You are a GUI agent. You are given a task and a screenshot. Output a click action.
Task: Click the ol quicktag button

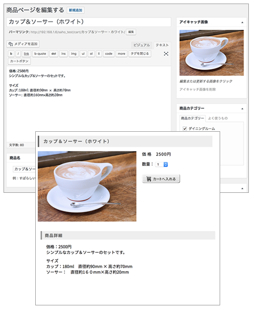tap(91, 54)
